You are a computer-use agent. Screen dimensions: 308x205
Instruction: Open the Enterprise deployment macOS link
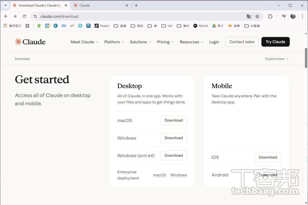click(160, 175)
